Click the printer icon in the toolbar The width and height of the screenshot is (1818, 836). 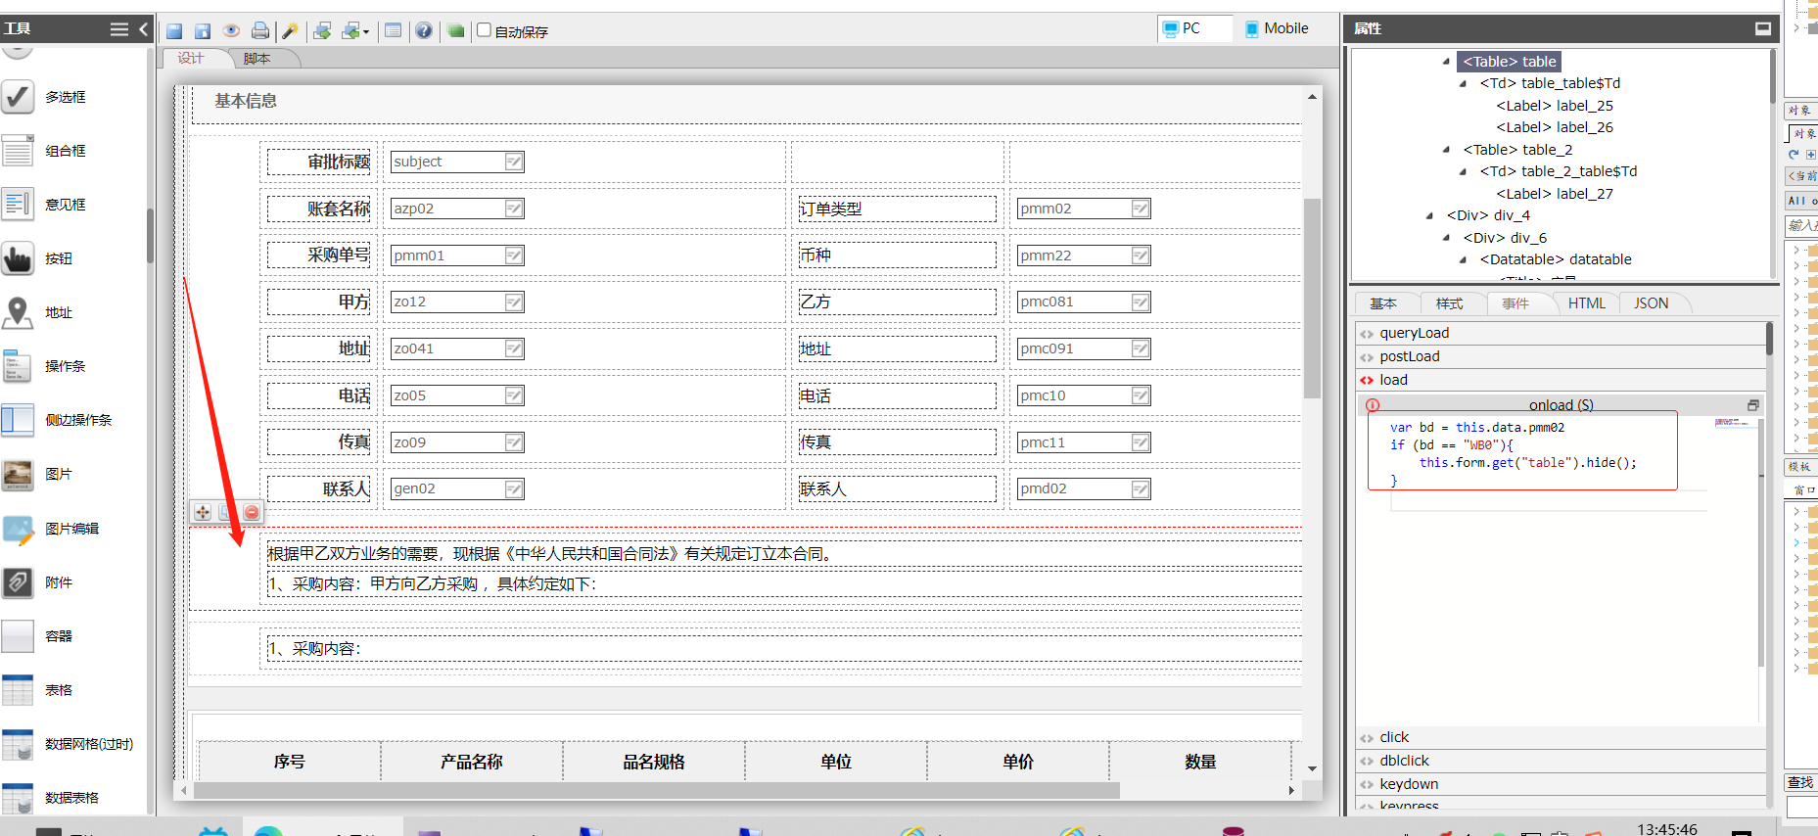259,31
